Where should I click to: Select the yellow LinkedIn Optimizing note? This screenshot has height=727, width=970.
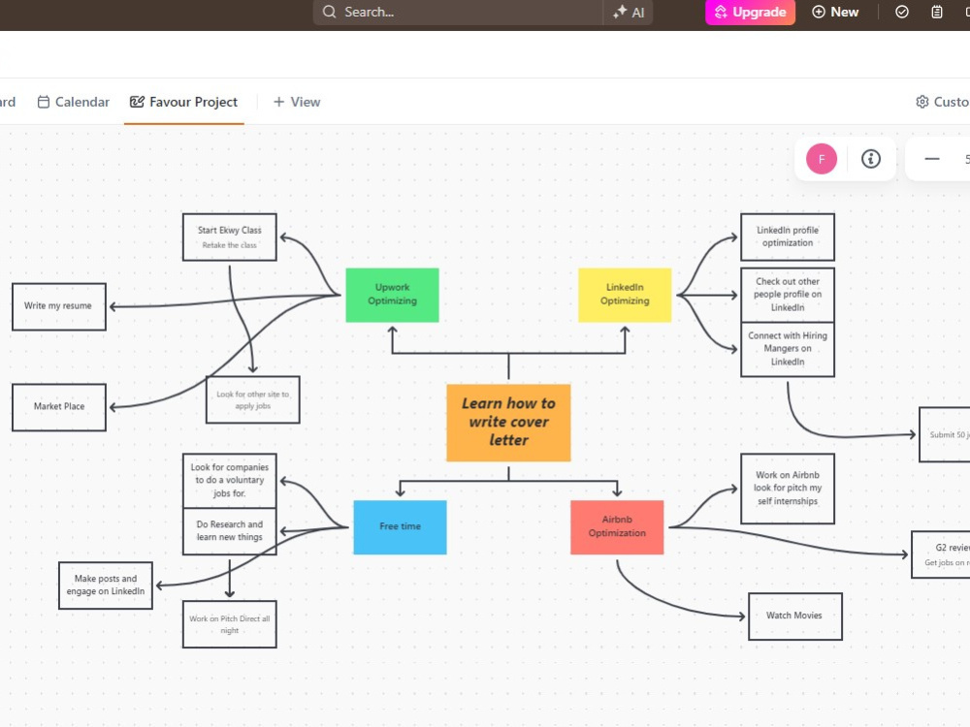point(625,295)
